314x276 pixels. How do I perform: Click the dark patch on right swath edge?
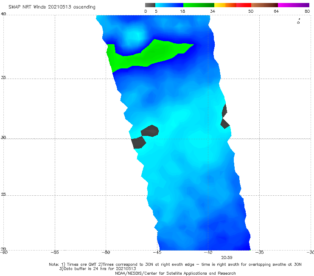[225, 117]
